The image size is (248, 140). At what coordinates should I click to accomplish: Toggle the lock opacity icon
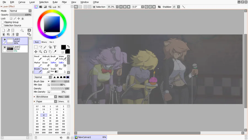coord(11,18)
